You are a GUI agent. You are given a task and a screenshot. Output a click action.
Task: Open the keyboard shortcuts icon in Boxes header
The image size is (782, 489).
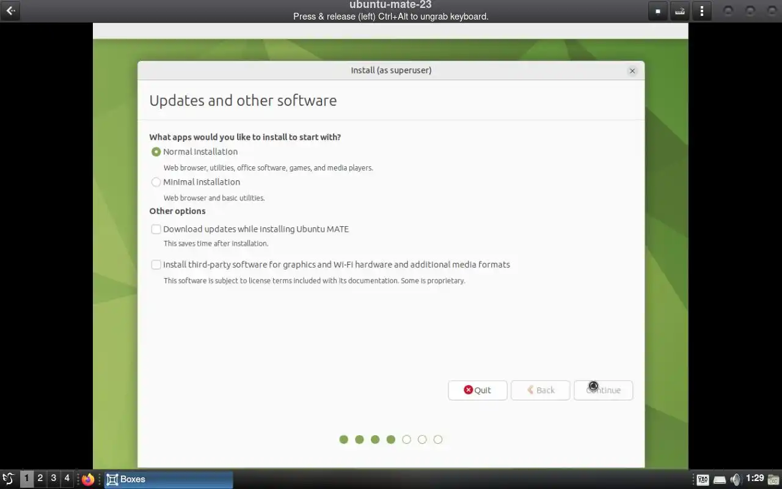(x=680, y=11)
